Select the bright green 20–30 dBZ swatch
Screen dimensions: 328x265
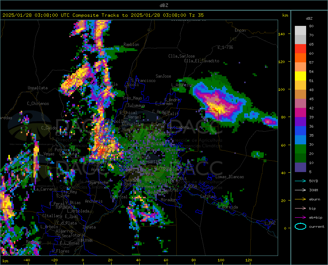pos(300,149)
